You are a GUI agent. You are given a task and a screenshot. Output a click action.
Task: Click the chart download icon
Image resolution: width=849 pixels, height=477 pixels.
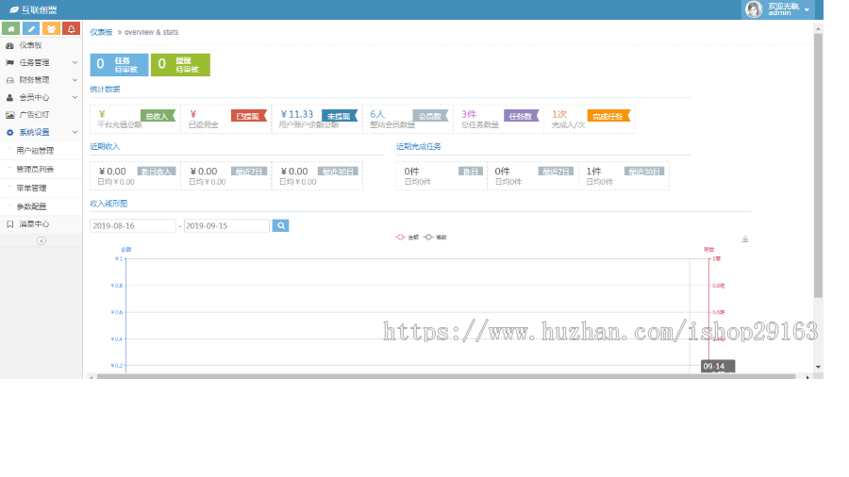745,239
